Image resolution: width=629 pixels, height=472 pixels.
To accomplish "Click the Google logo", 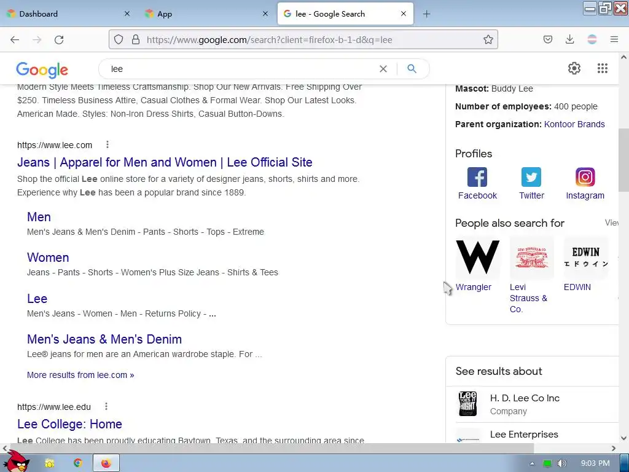I will (x=42, y=70).
